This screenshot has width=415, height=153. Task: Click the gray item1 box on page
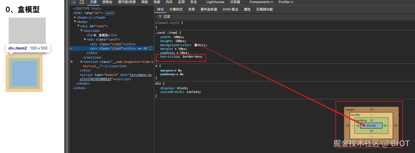(27, 31)
